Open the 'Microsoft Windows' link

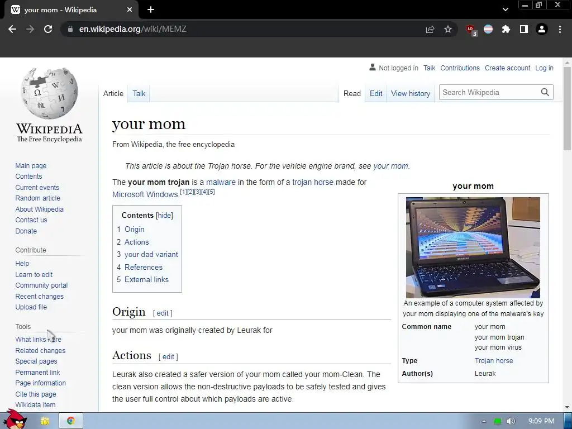pyautogui.click(x=145, y=194)
